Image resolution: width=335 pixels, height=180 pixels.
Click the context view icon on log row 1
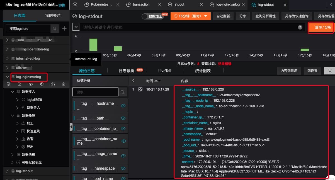point(141,89)
